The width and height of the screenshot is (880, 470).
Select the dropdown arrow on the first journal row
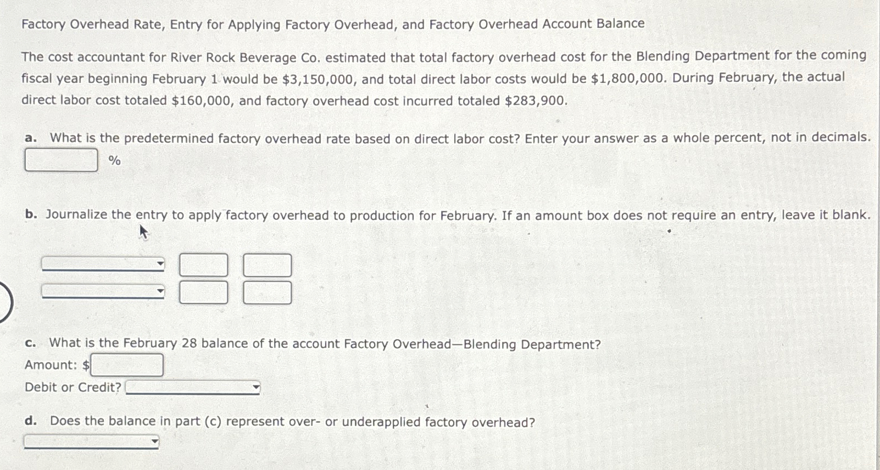point(160,264)
